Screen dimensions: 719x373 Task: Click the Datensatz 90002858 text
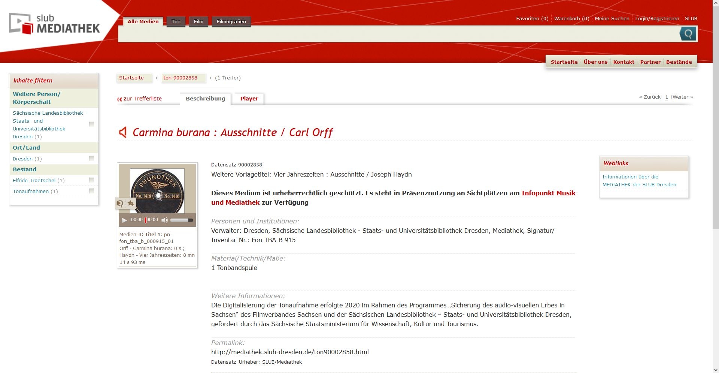(237, 165)
